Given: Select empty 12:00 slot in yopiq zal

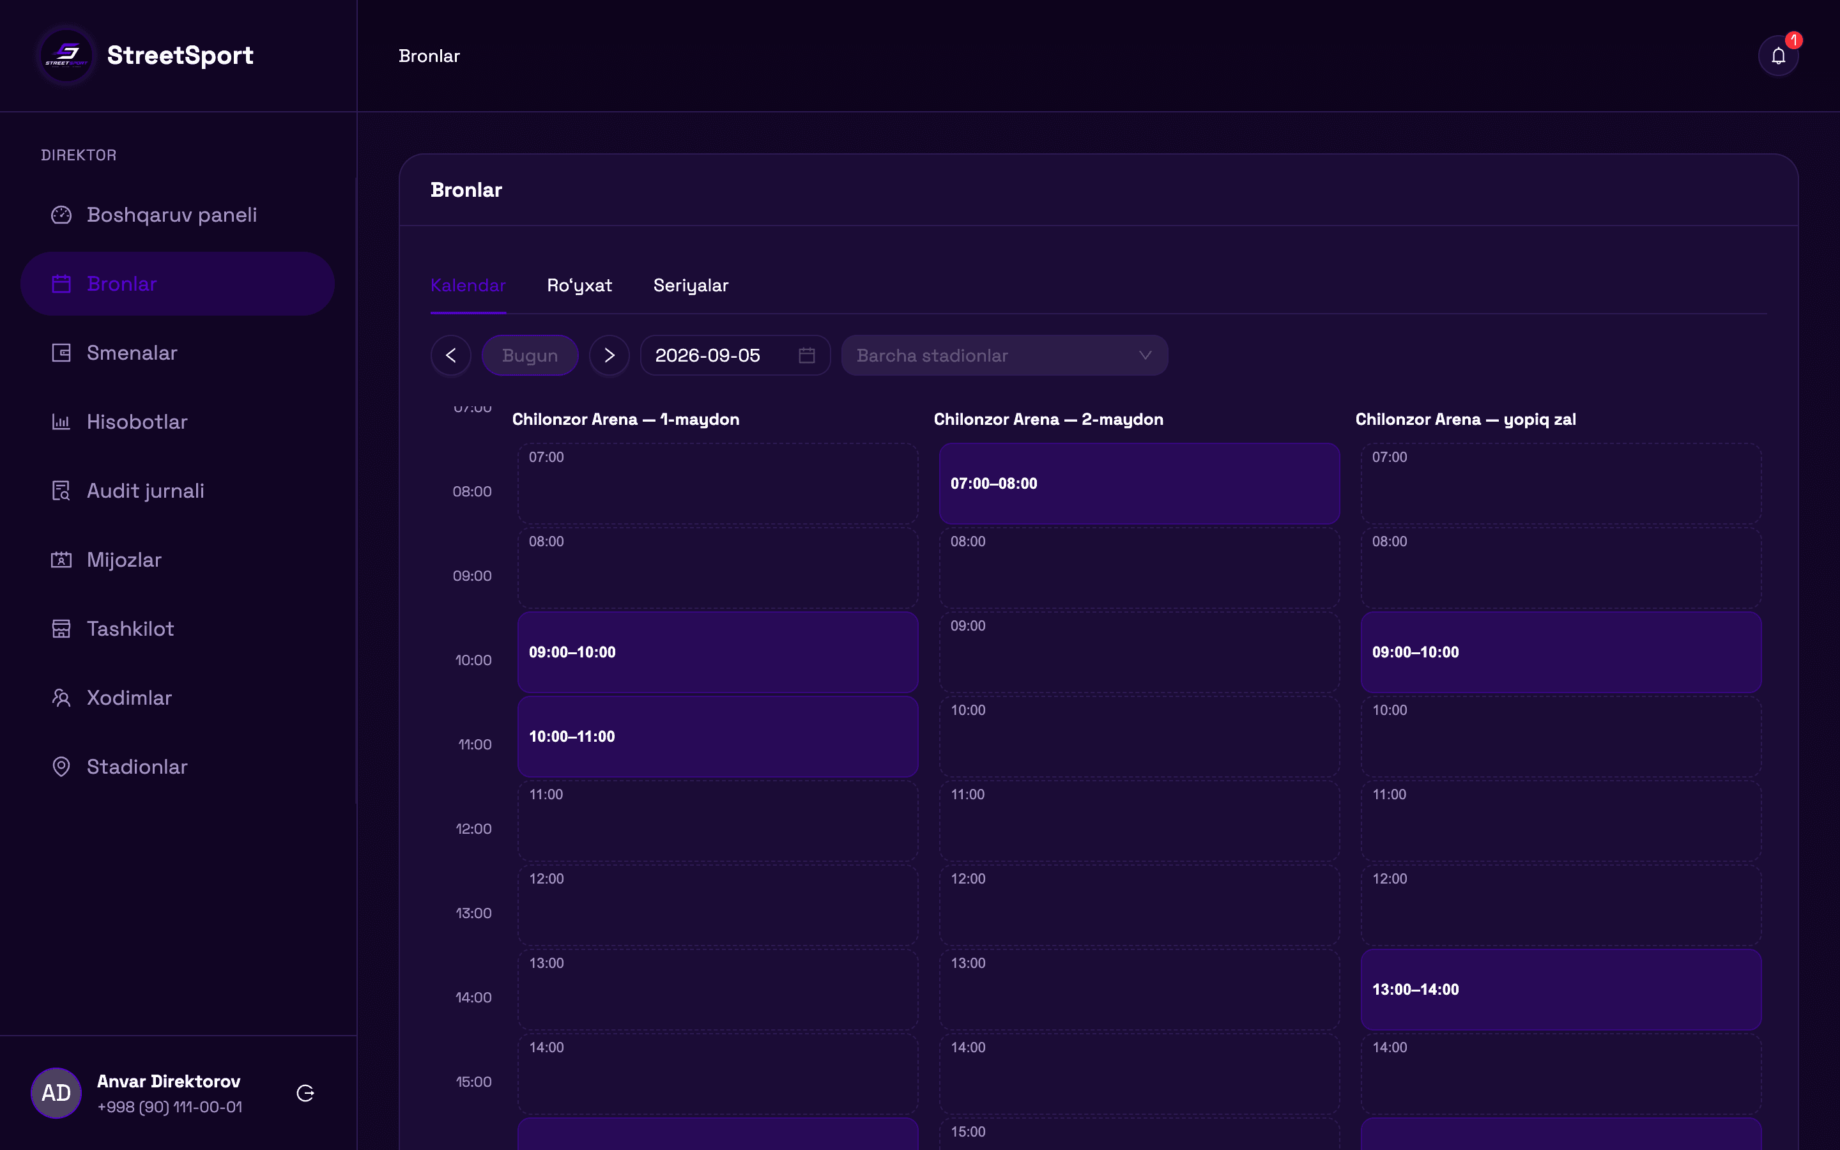Looking at the screenshot, I should [x=1561, y=905].
